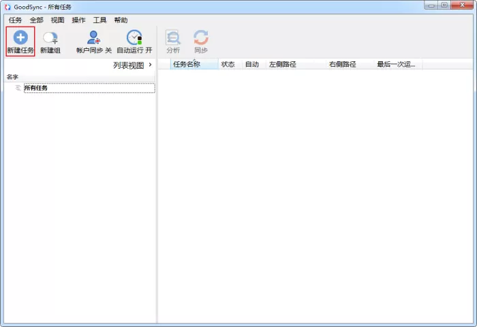
Task: Sort by 自动 column header
Action: 254,64
